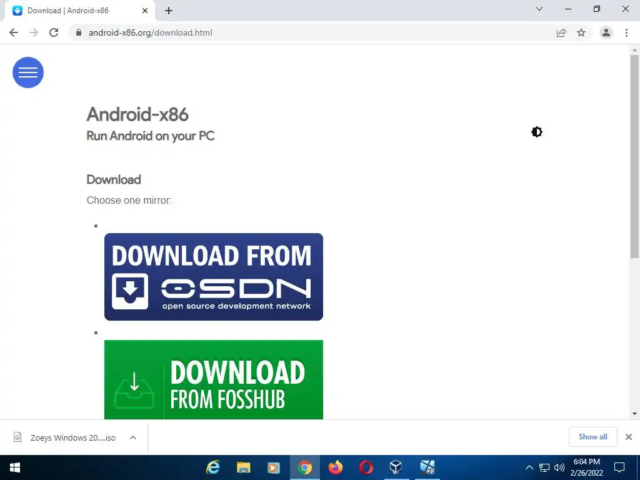Viewport: 640px width, 480px height.
Task: Share this page icon in address bar
Action: (x=561, y=32)
